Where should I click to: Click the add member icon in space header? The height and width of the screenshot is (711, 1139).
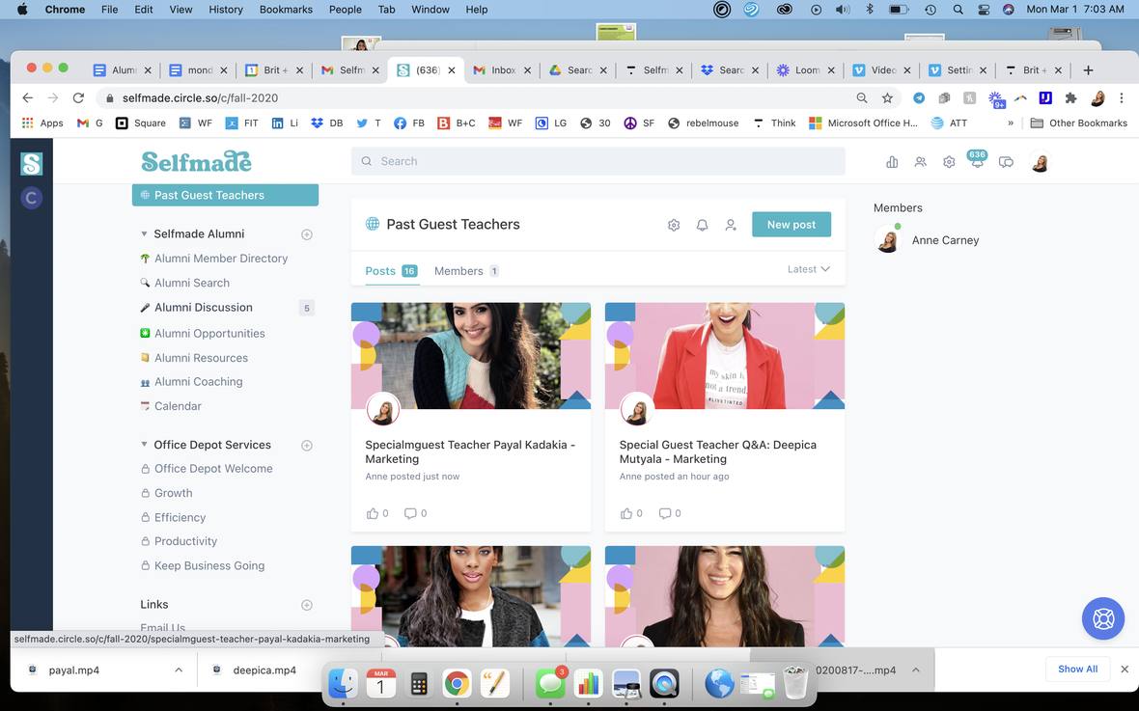[731, 225]
